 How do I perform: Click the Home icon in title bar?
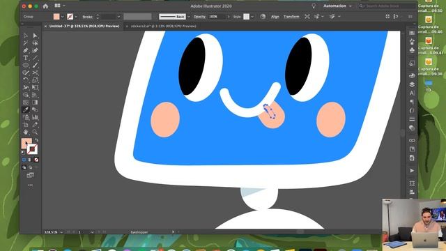[45, 6]
